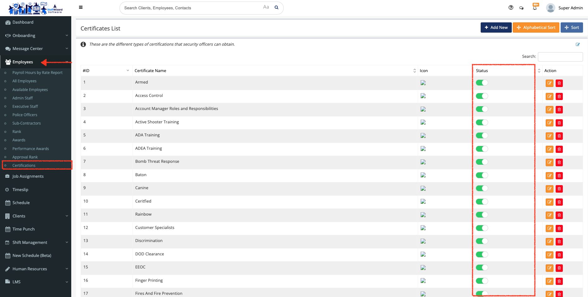The height and width of the screenshot is (297, 588).
Task: Click the Add New button
Action: pos(496,28)
